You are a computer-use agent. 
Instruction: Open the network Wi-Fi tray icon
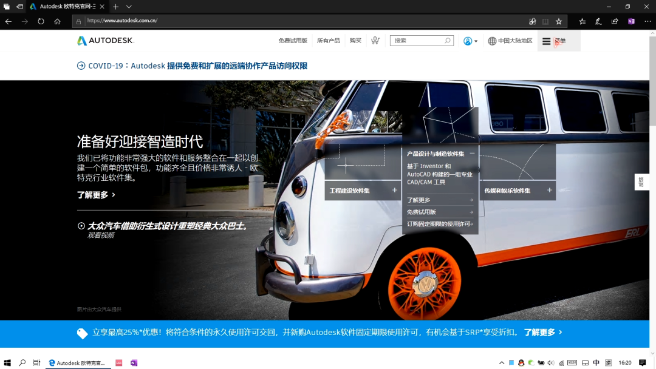pos(561,363)
